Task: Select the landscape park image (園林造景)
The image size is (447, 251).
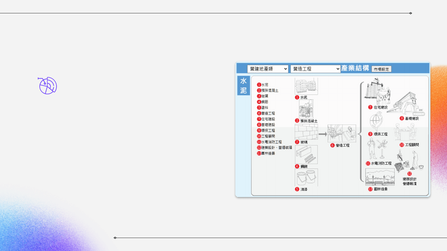Action: click(x=380, y=177)
